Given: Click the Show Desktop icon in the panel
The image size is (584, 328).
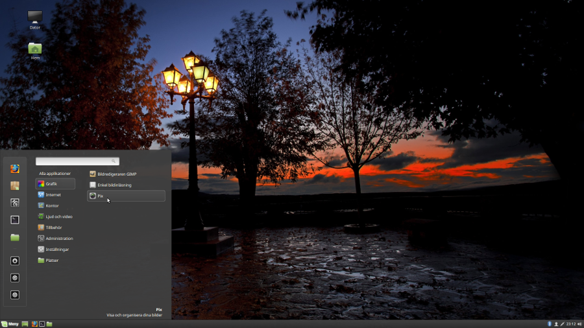Looking at the screenshot, I should (25, 323).
